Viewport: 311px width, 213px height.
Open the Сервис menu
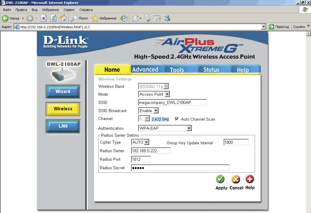click(69, 10)
